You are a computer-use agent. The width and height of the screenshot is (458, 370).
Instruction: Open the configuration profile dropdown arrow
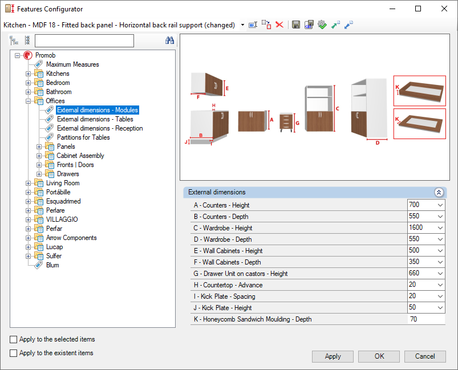point(242,25)
